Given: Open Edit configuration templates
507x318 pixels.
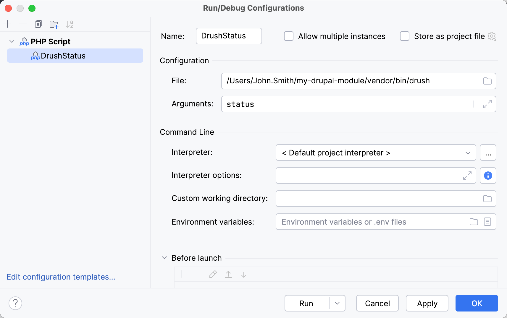Looking at the screenshot, I should point(61,277).
